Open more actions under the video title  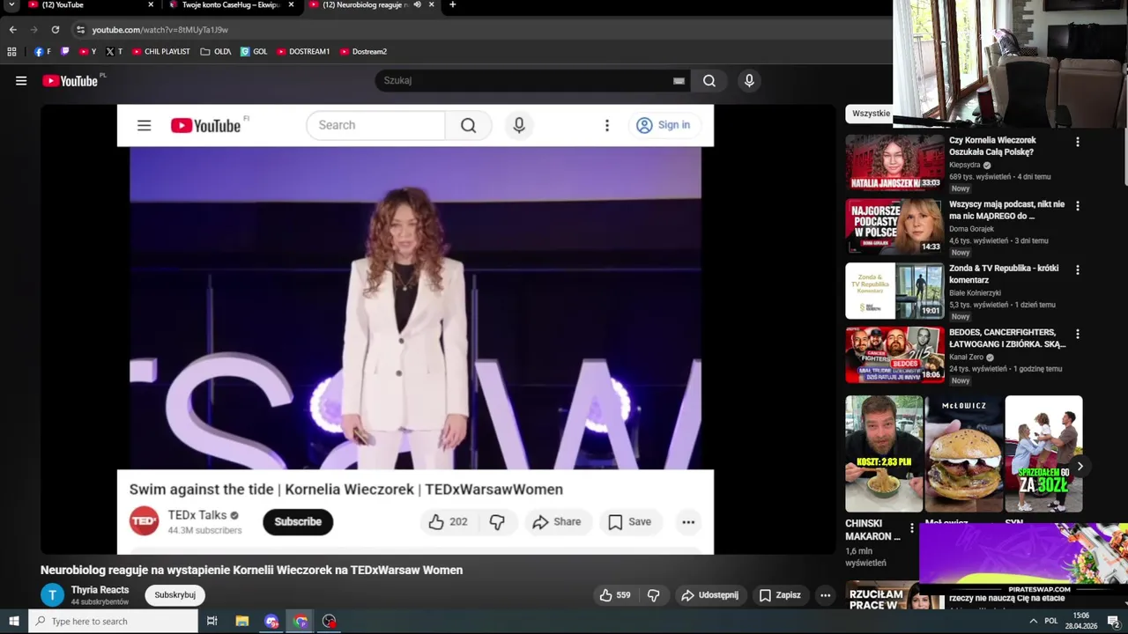point(825,595)
